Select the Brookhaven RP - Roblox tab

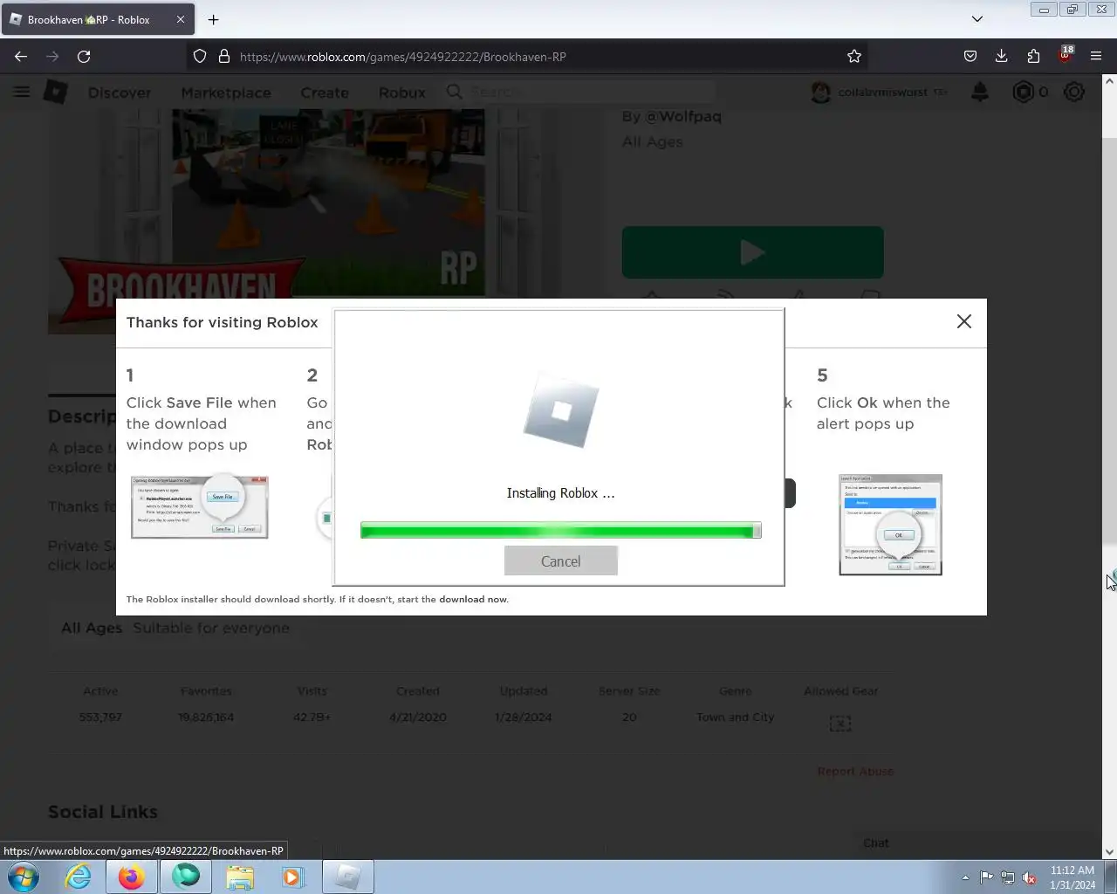coord(96,19)
